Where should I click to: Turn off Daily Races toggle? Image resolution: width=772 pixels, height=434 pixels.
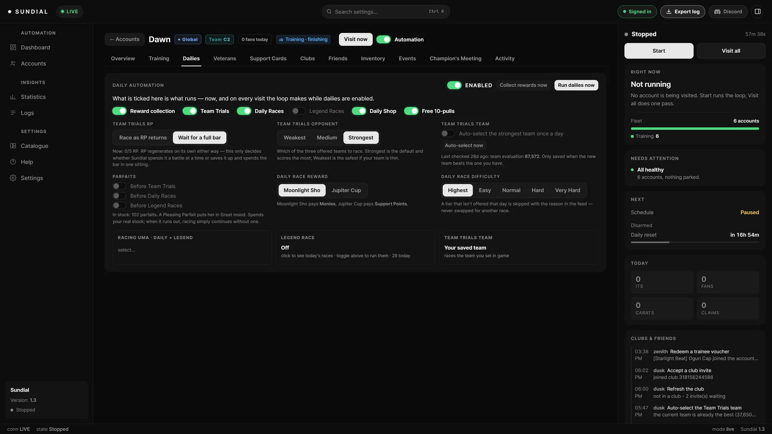pyautogui.click(x=244, y=111)
